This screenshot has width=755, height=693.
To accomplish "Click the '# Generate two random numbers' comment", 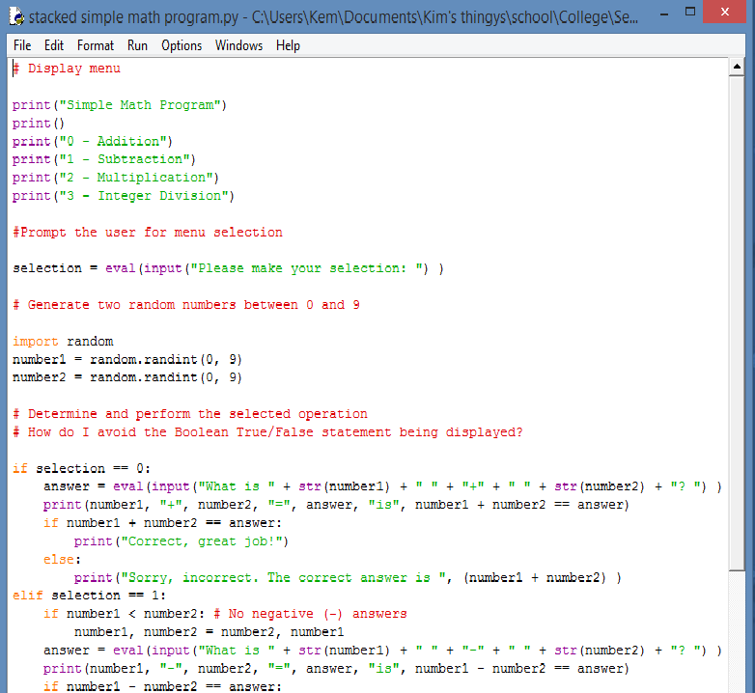I will coord(186,305).
